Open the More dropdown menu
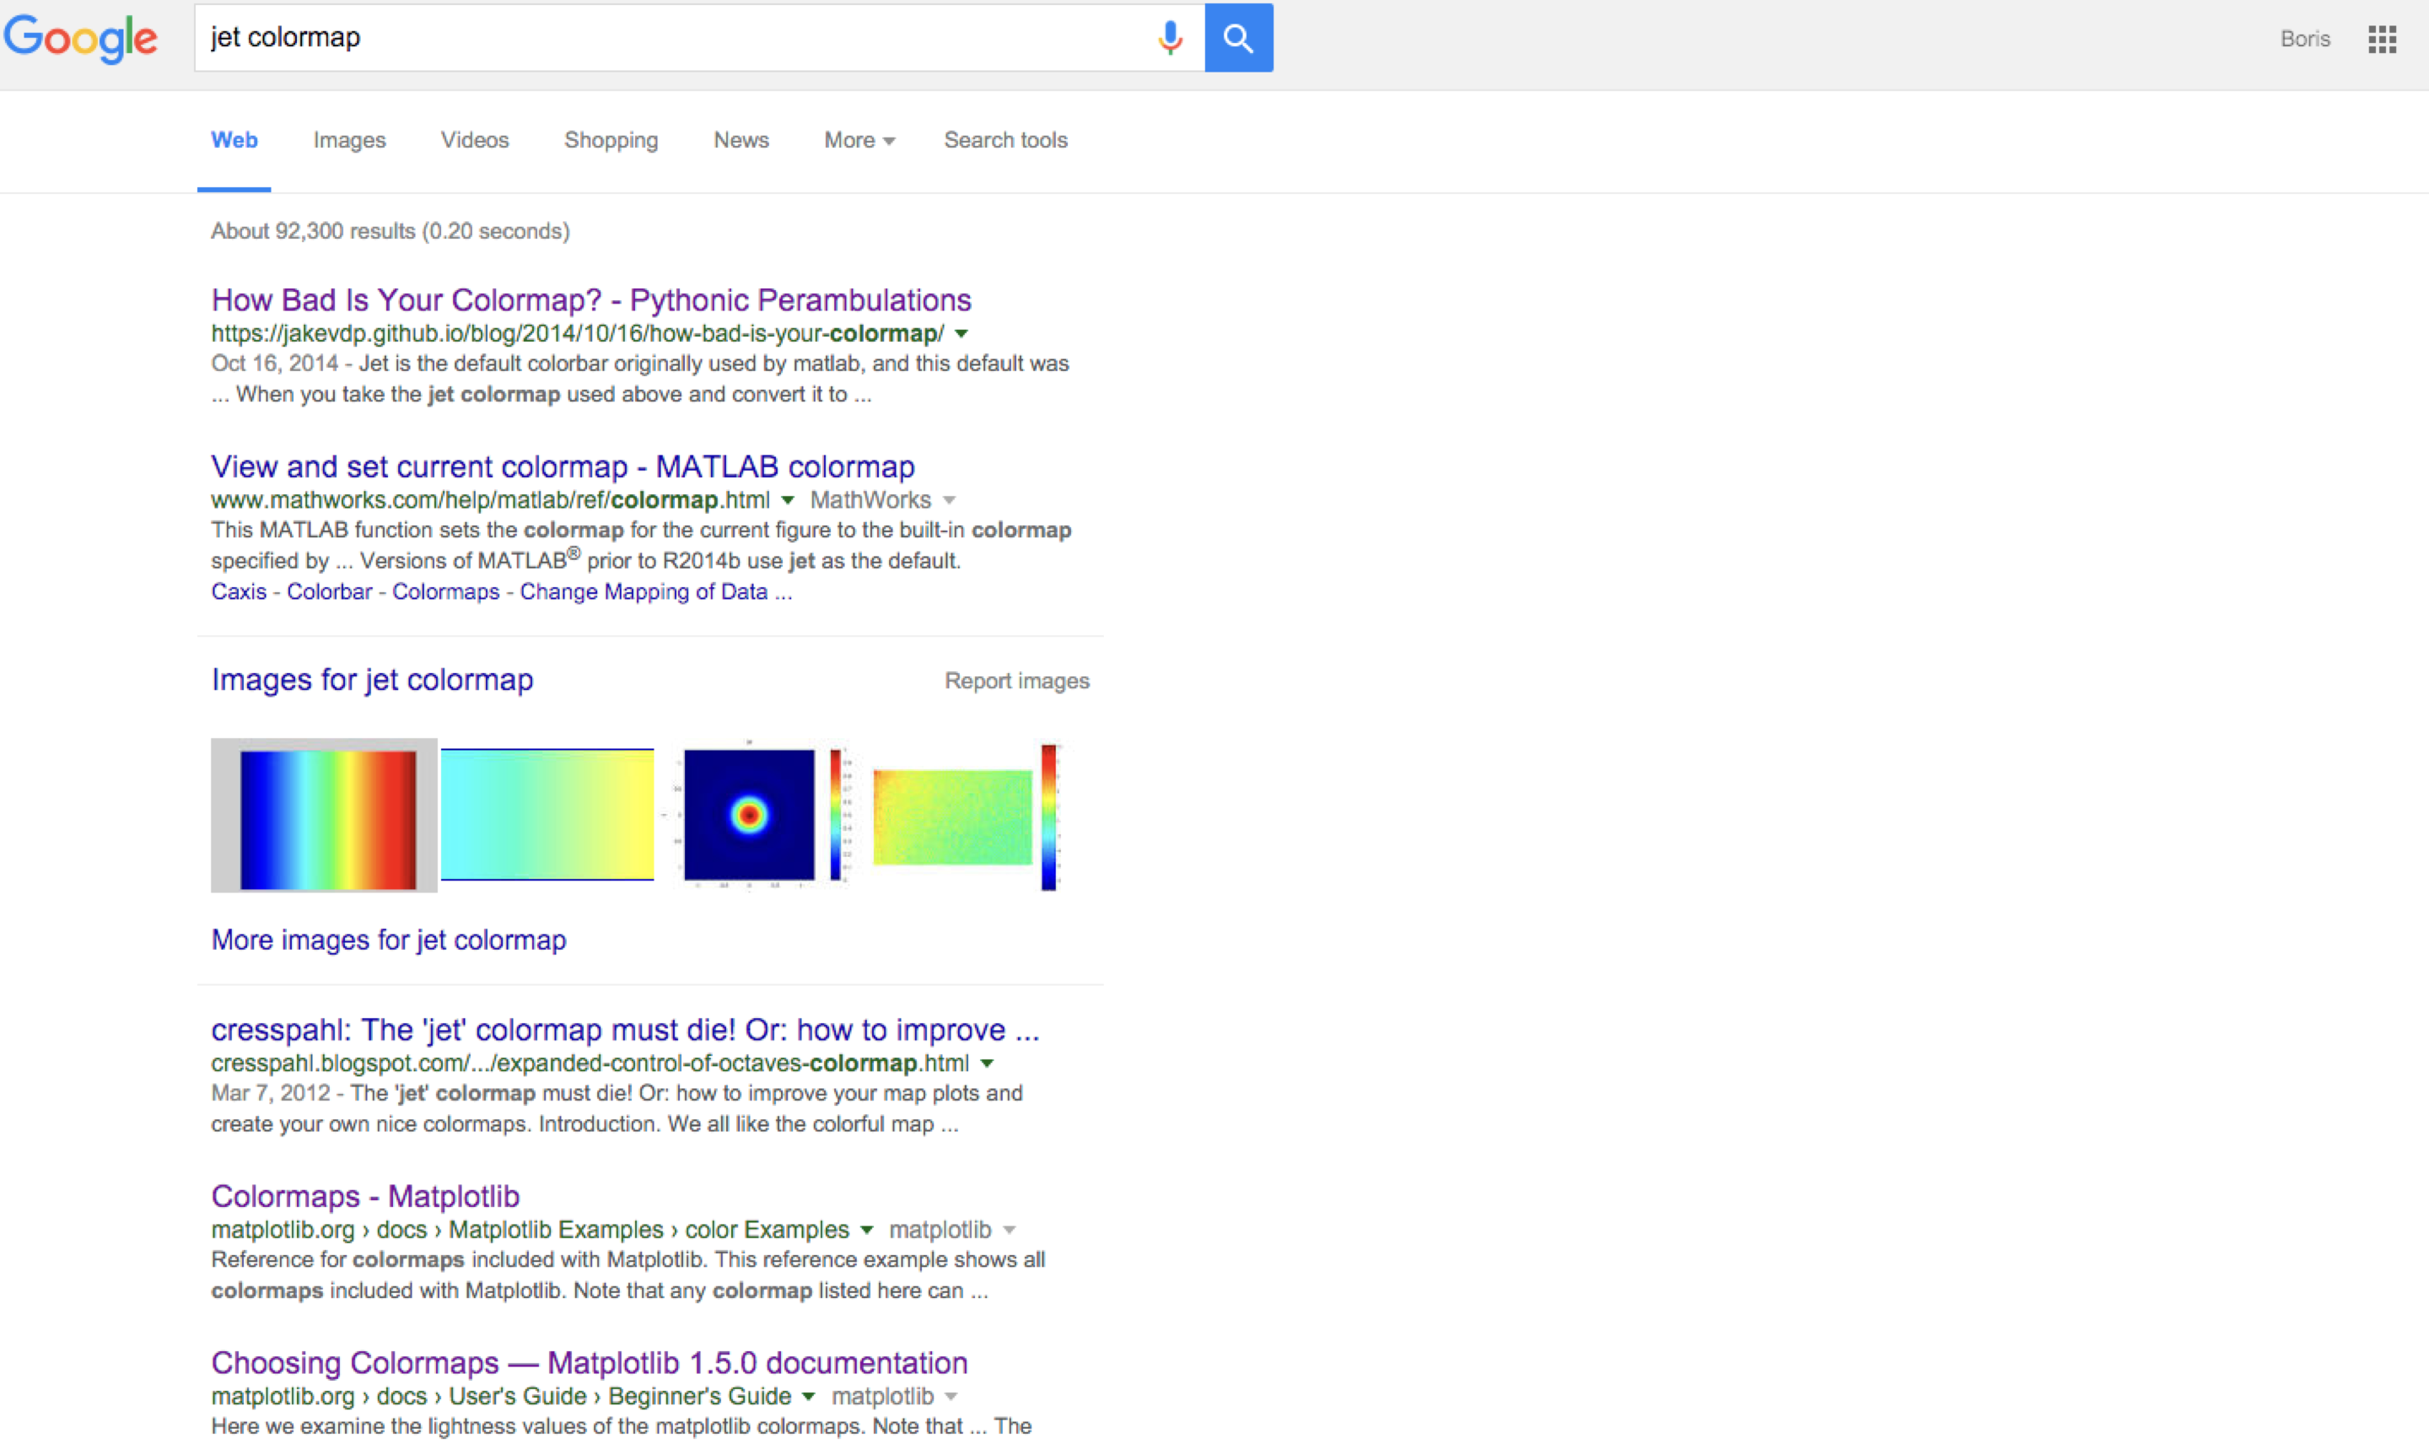The height and width of the screenshot is (1444, 2429). tap(859, 140)
